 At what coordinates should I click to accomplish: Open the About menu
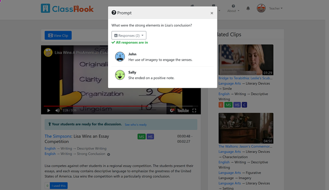pyautogui.click(x=233, y=9)
